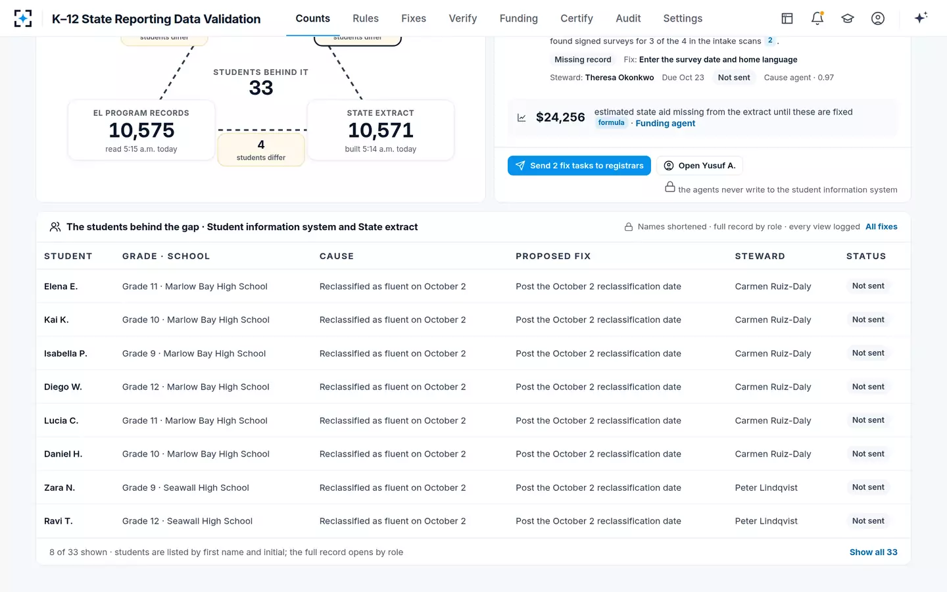Viewport: 947px width, 592px height.
Task: Click Peter Lindqvist in Zara N. row
Action: click(766, 488)
